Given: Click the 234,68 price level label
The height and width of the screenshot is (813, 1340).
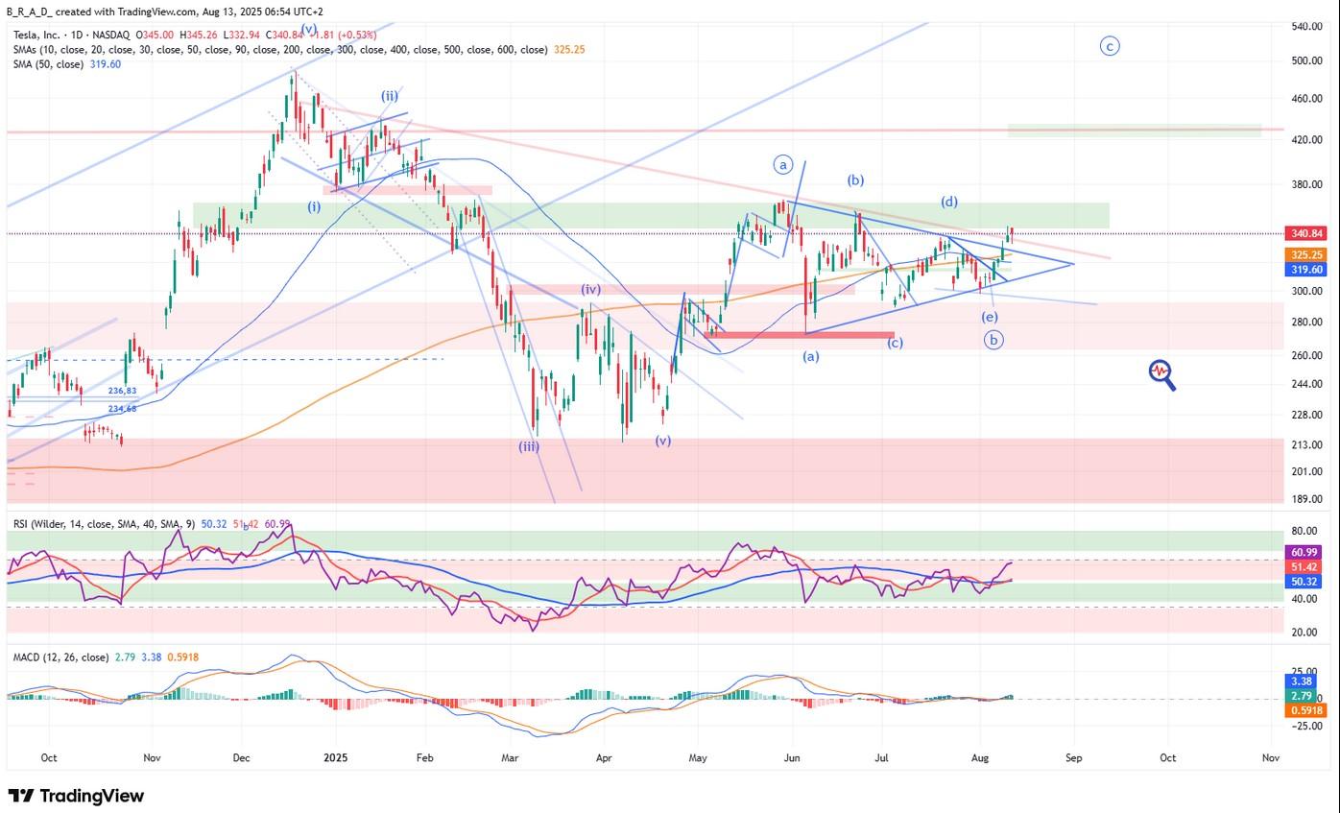Looking at the screenshot, I should pos(122,408).
